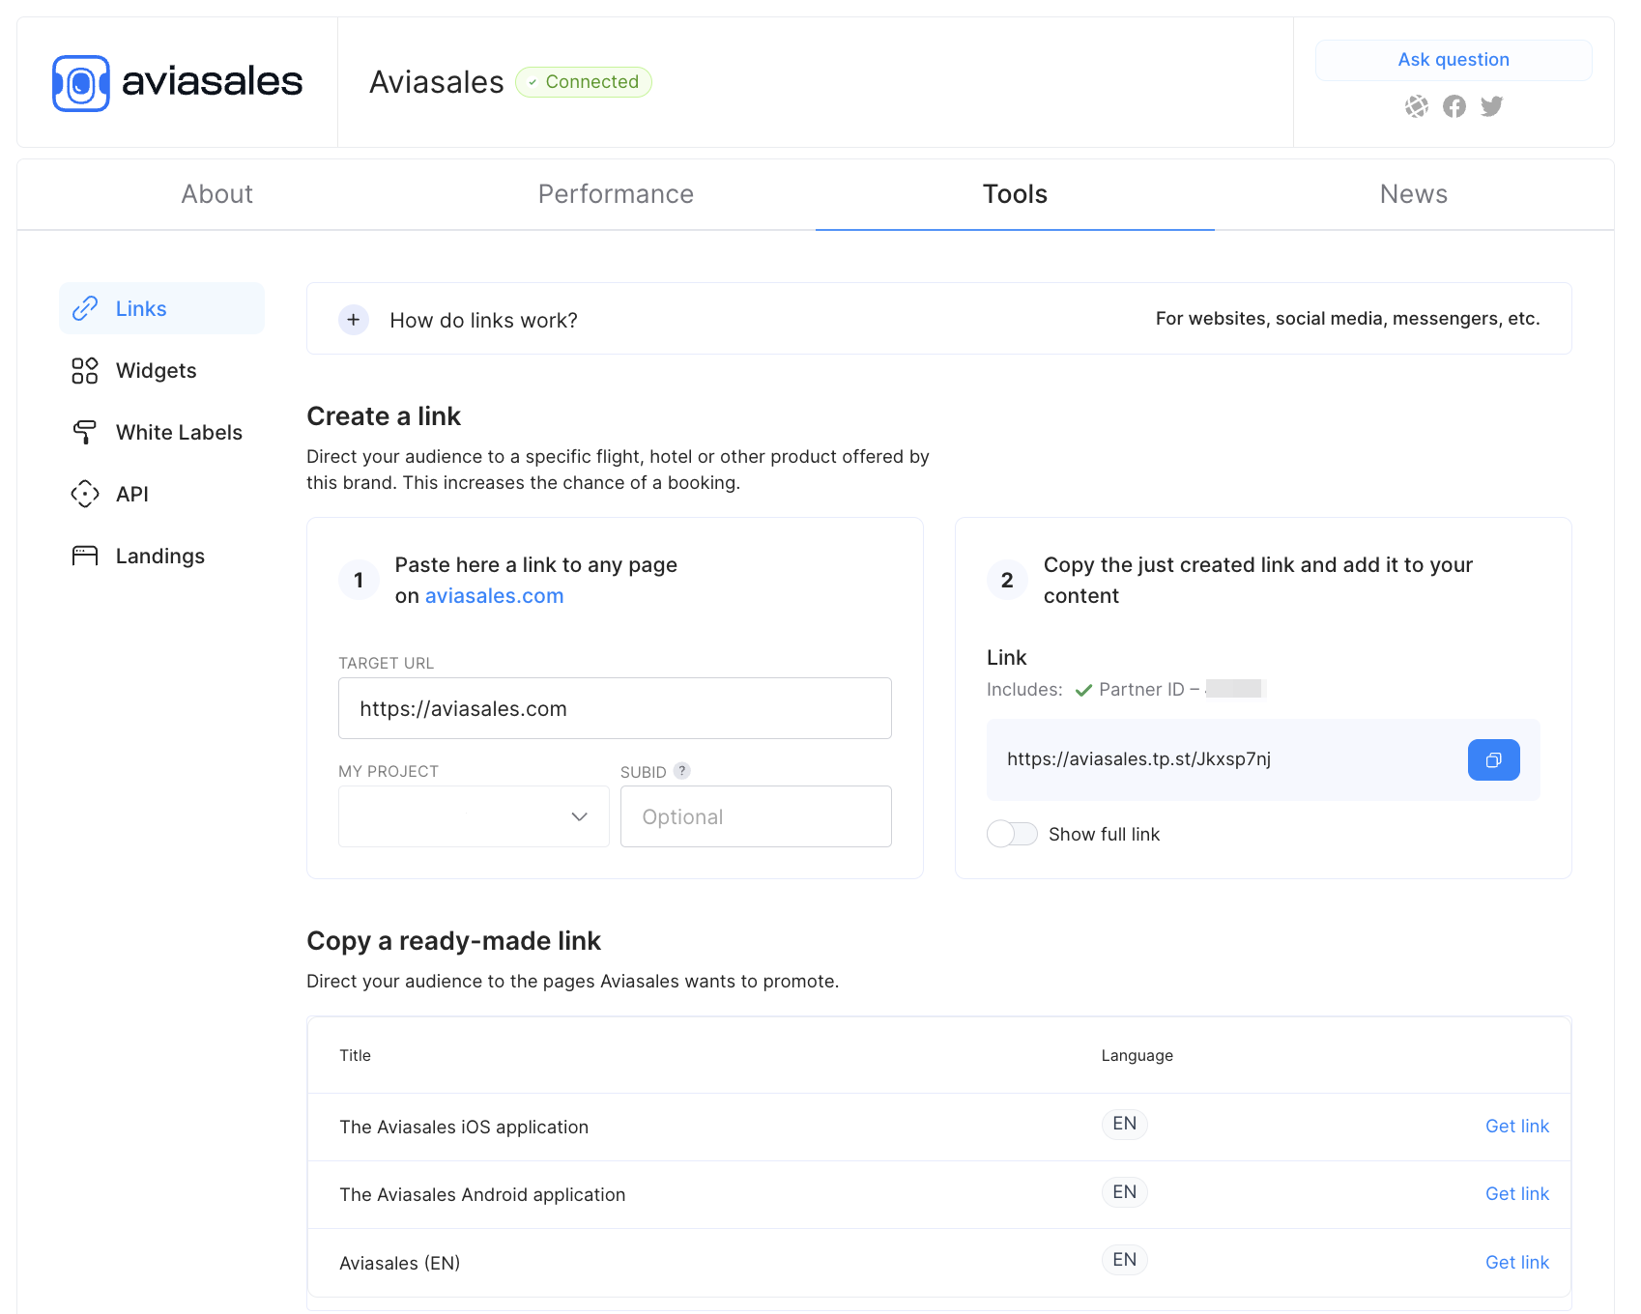Image resolution: width=1641 pixels, height=1314 pixels.
Task: Click the SUBID optional input field
Action: coord(756,816)
